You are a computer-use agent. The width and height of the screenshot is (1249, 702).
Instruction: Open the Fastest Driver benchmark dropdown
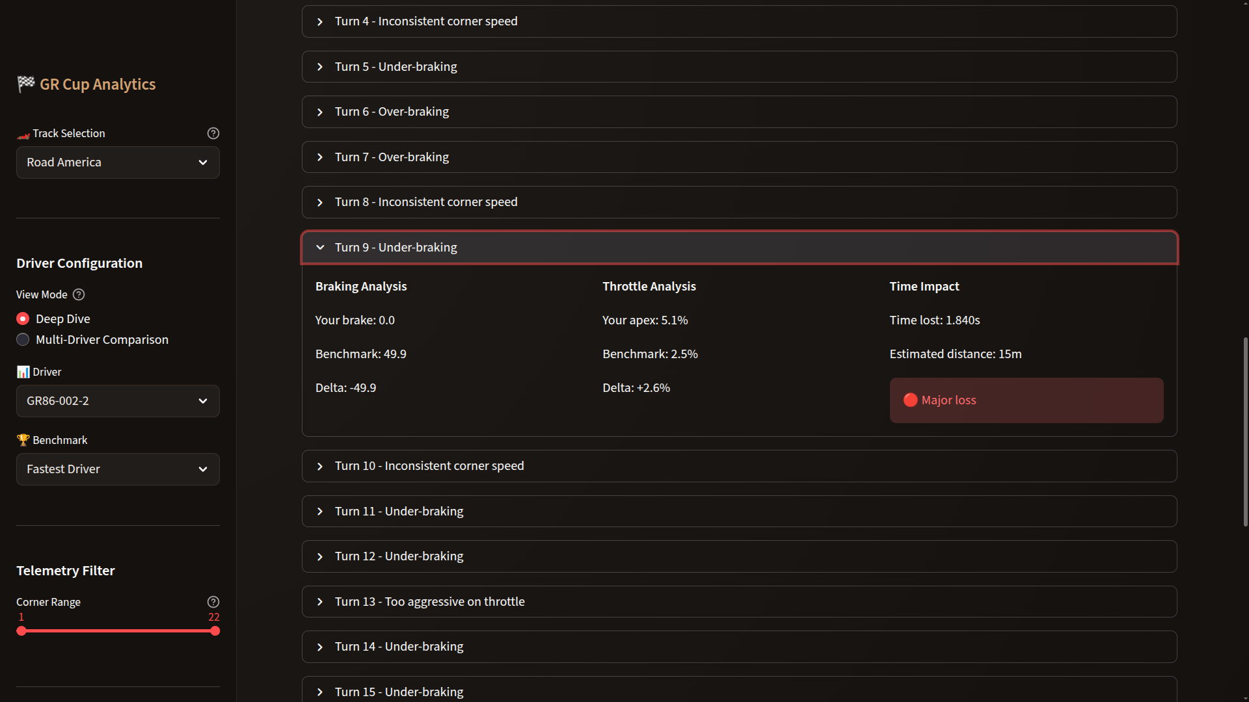pos(118,469)
